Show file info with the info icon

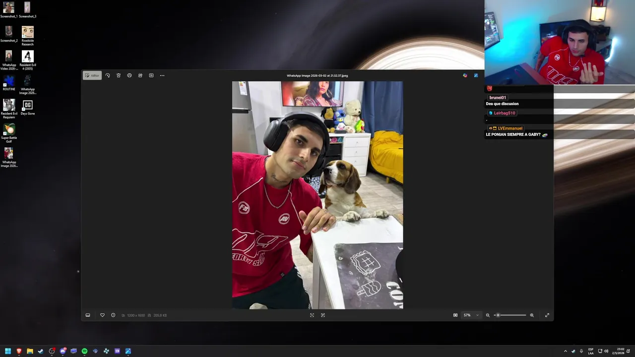pyautogui.click(x=113, y=315)
